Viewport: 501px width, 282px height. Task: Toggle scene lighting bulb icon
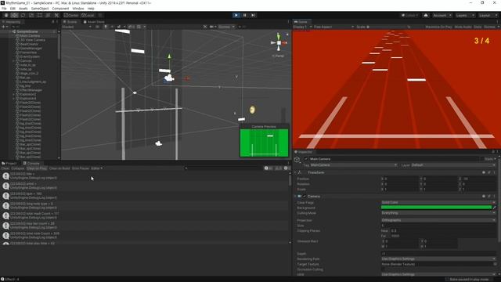(106, 27)
